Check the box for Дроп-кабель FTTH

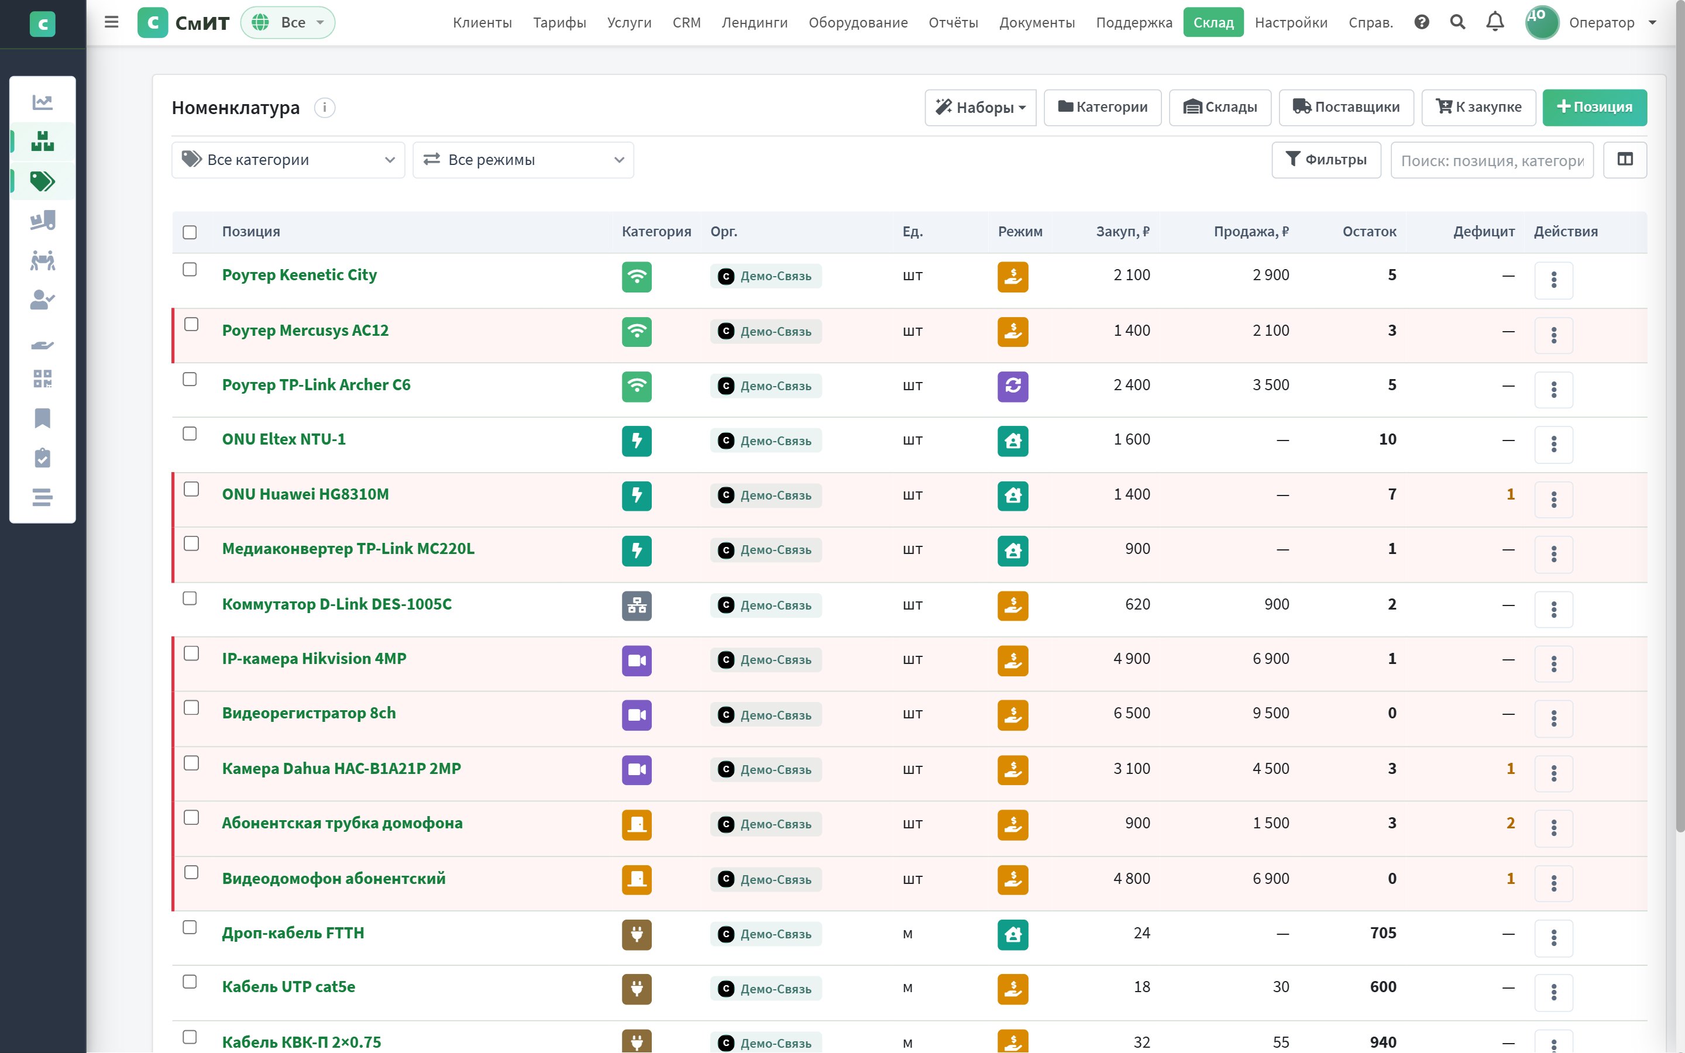tap(190, 928)
